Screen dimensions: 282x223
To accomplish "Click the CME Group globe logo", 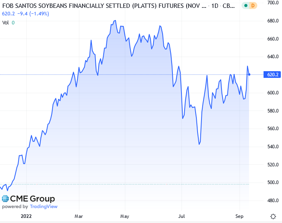I will (x=5, y=199).
